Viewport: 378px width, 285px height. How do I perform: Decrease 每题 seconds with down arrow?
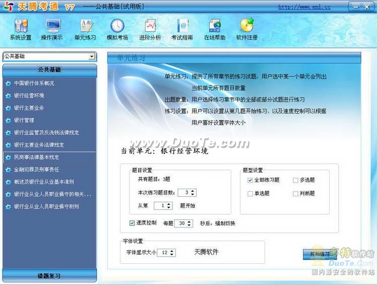click(189, 225)
